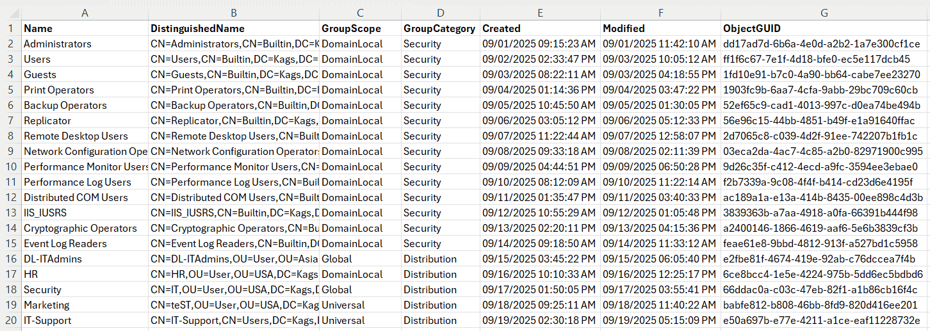Click created date 09/01/2025 09:15:23 AM
930x331 pixels.
540,44
